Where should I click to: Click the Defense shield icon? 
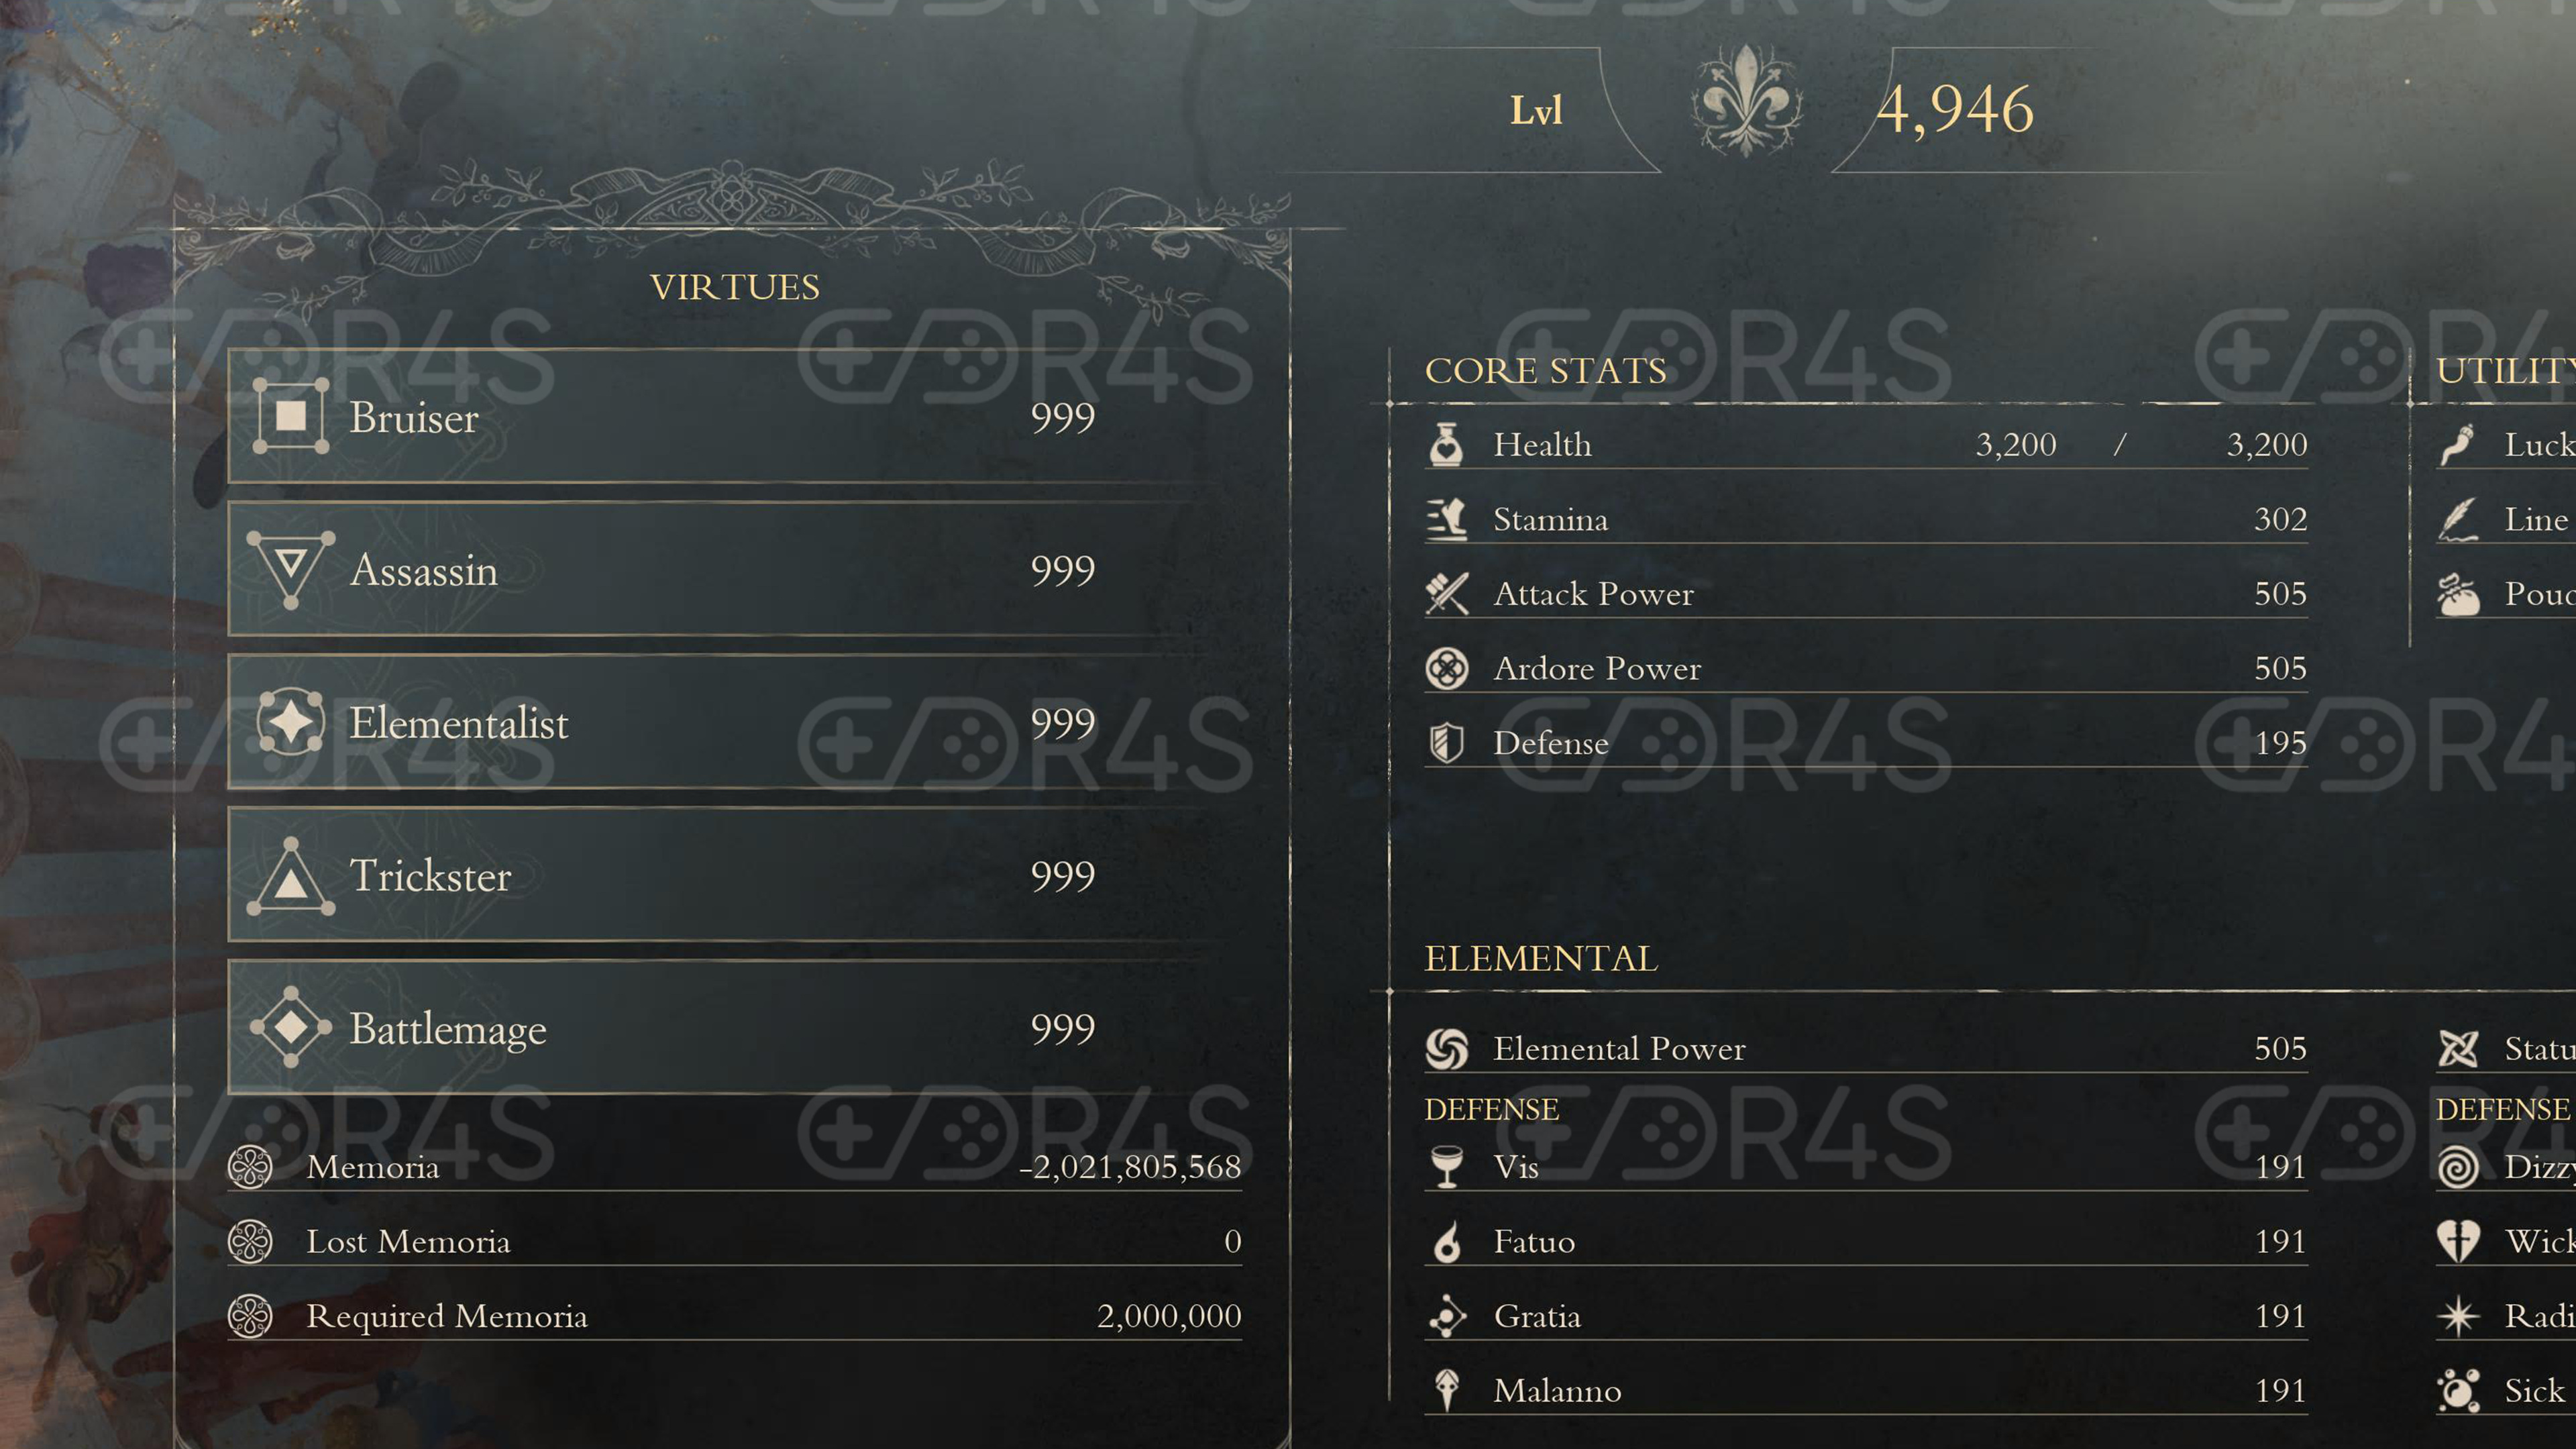pos(1446,743)
